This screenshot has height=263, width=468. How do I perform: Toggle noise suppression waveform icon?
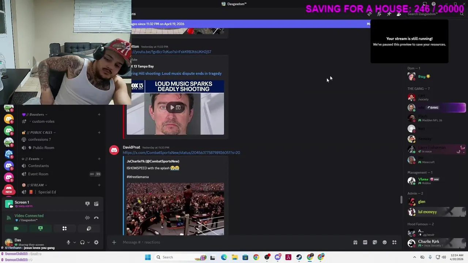tap(87, 218)
